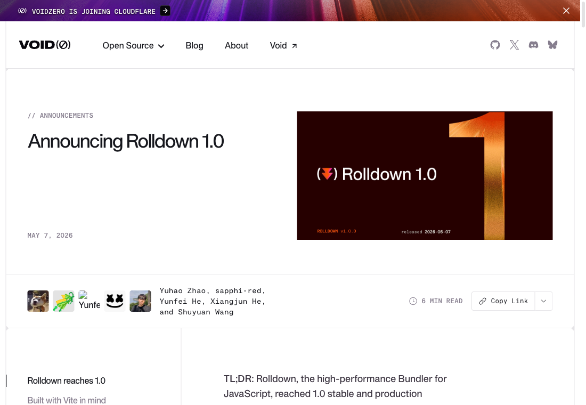The image size is (586, 405).
Task: Open the Discord icon in header
Action: (533, 45)
